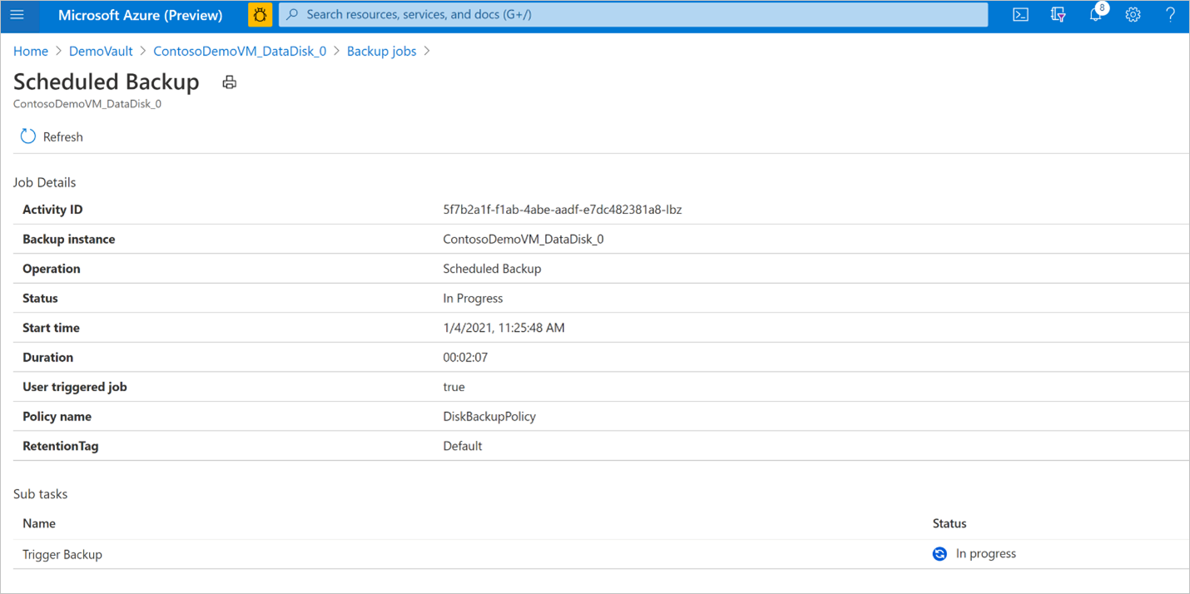Click the Refresh icon above Job Details
1190x594 pixels.
pyautogui.click(x=27, y=136)
